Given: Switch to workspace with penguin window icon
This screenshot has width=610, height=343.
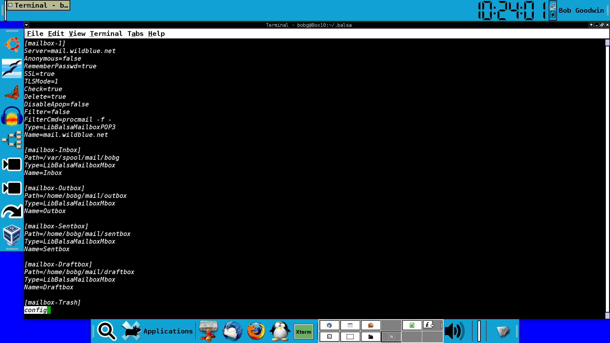Looking at the screenshot, I should click(432, 325).
